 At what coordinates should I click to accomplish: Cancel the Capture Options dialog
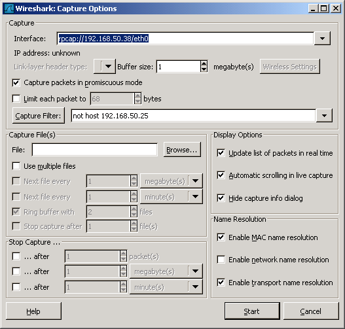pos(311,311)
